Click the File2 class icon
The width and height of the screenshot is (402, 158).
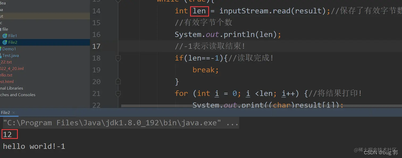coord(5,42)
